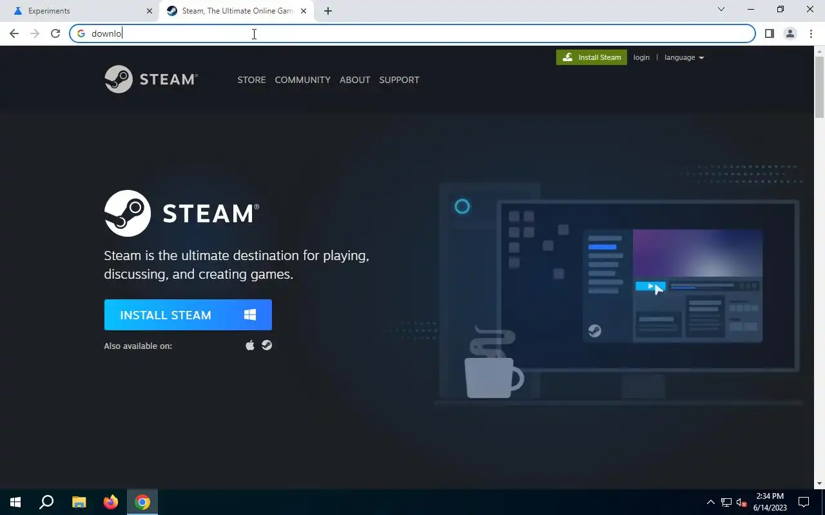Screen dimensions: 825x515
Task: Click the muted volume icon in tray
Action: pyautogui.click(x=741, y=502)
